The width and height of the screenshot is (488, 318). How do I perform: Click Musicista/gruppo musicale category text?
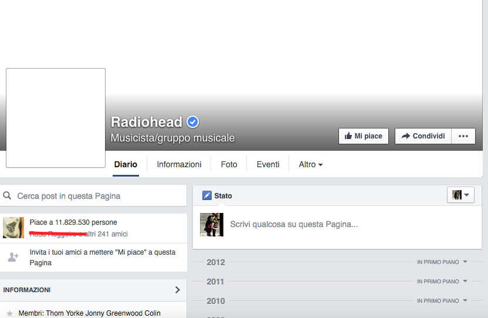tap(172, 138)
